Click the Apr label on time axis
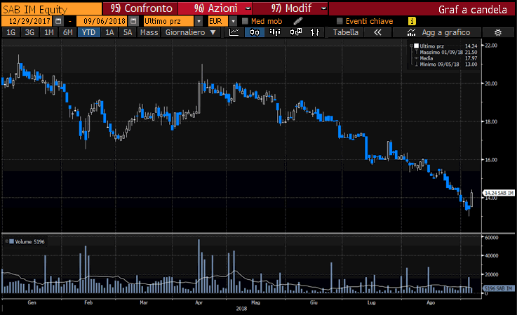Image resolution: width=517 pixels, height=315 pixels. coord(199,302)
